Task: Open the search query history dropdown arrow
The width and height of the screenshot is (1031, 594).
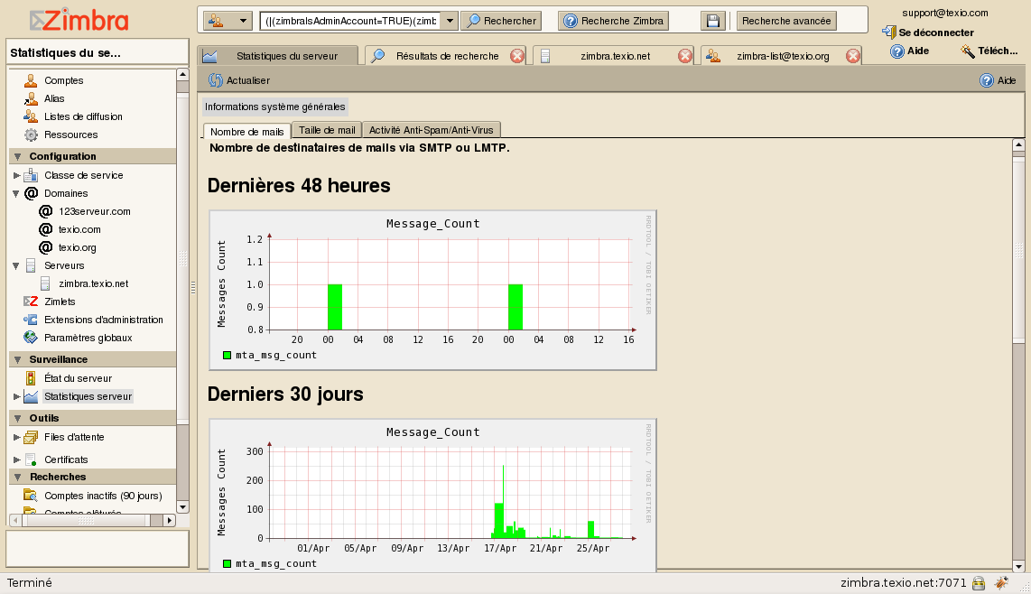Action: point(450,21)
